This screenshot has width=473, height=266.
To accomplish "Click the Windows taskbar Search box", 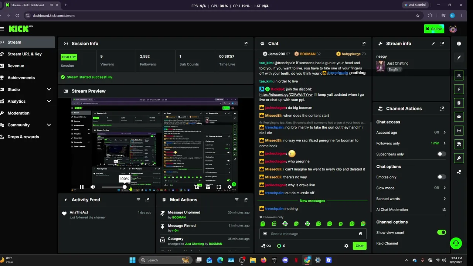I will pyautogui.click(x=165, y=260).
